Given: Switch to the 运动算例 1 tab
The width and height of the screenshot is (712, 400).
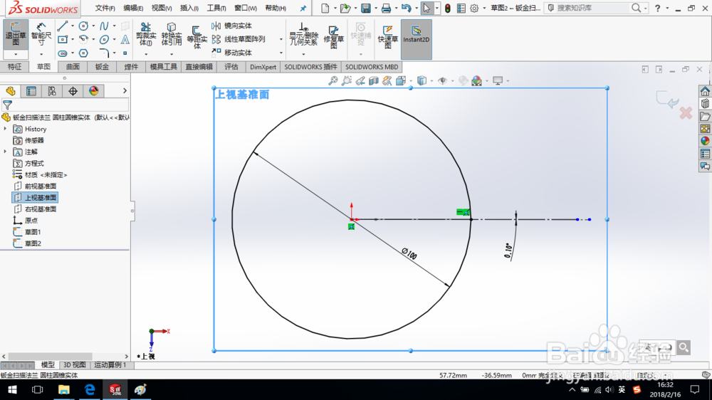Looking at the screenshot, I should 110,364.
